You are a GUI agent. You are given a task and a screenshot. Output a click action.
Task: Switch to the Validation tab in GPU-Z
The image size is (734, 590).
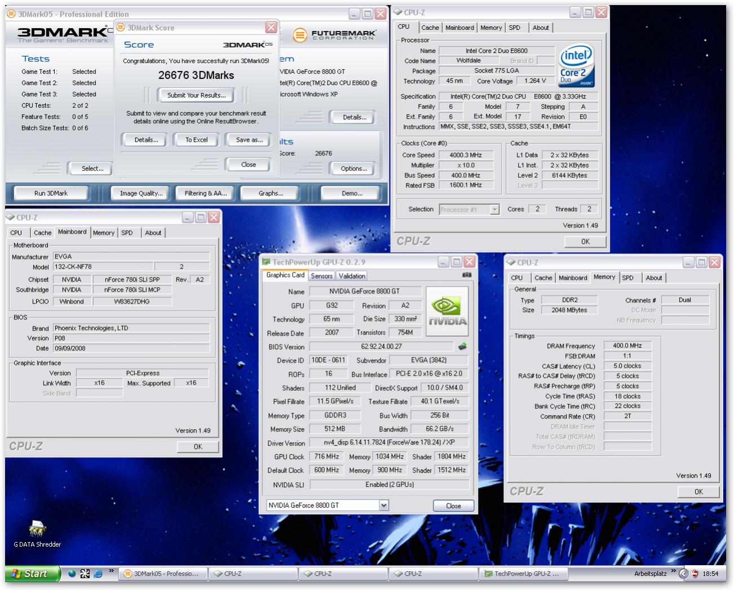(352, 276)
